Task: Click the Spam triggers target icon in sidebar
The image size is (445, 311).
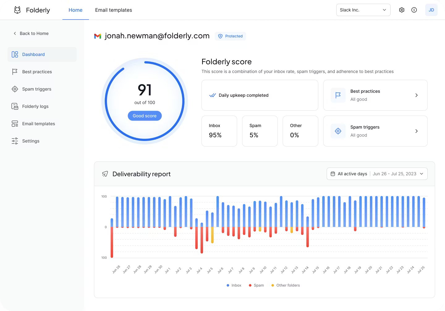Action: tap(15, 89)
